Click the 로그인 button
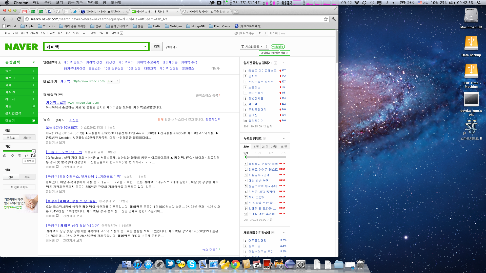The height and width of the screenshot is (273, 486). pyautogui.click(x=262, y=33)
